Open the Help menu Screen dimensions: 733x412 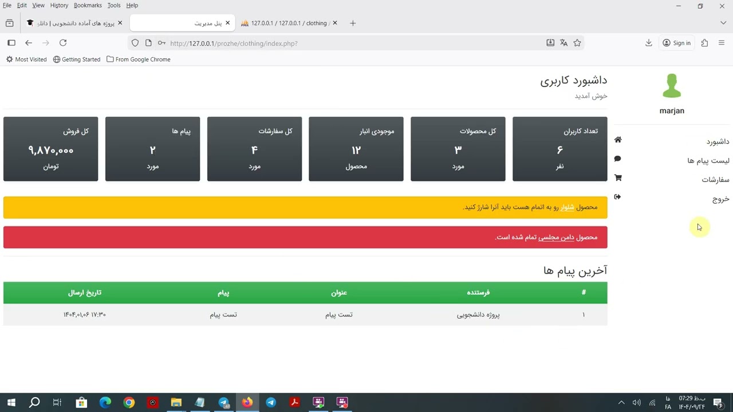click(x=132, y=5)
